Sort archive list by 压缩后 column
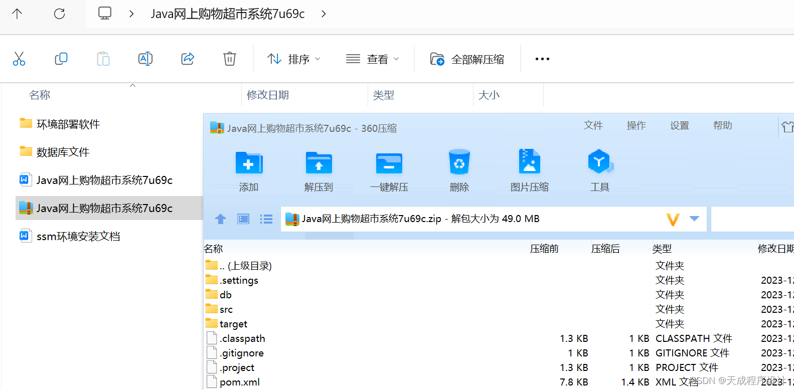This screenshot has height=390, width=794. tap(605, 249)
